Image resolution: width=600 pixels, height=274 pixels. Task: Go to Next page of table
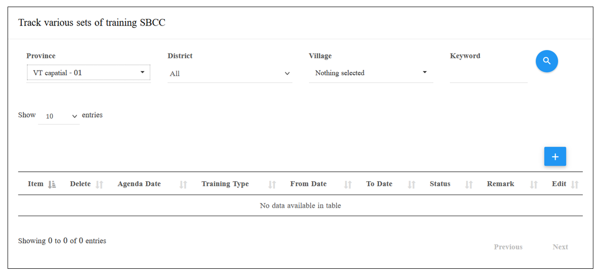pyautogui.click(x=560, y=247)
